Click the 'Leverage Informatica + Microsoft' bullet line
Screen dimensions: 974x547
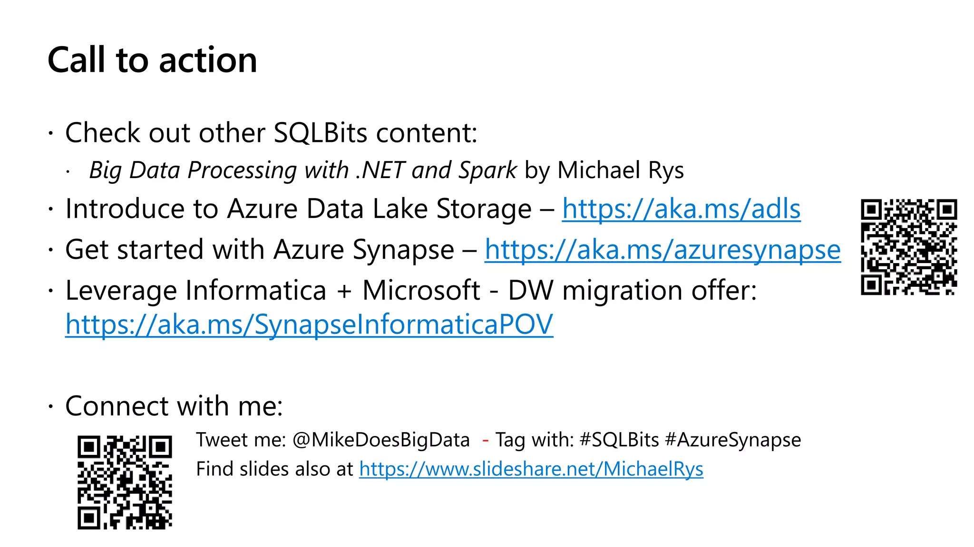(410, 291)
